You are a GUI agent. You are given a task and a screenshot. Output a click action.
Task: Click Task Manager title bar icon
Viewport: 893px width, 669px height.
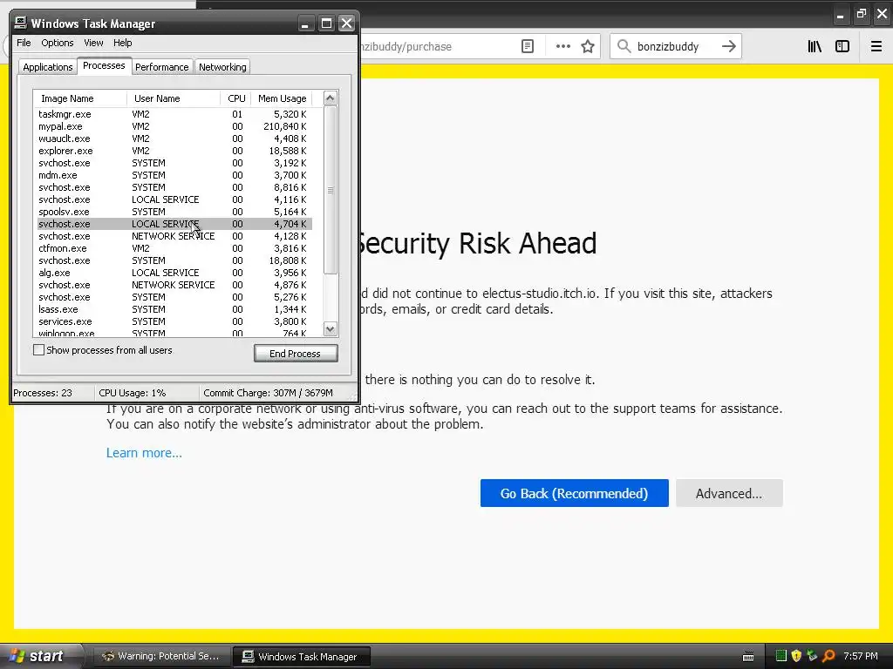[21, 23]
